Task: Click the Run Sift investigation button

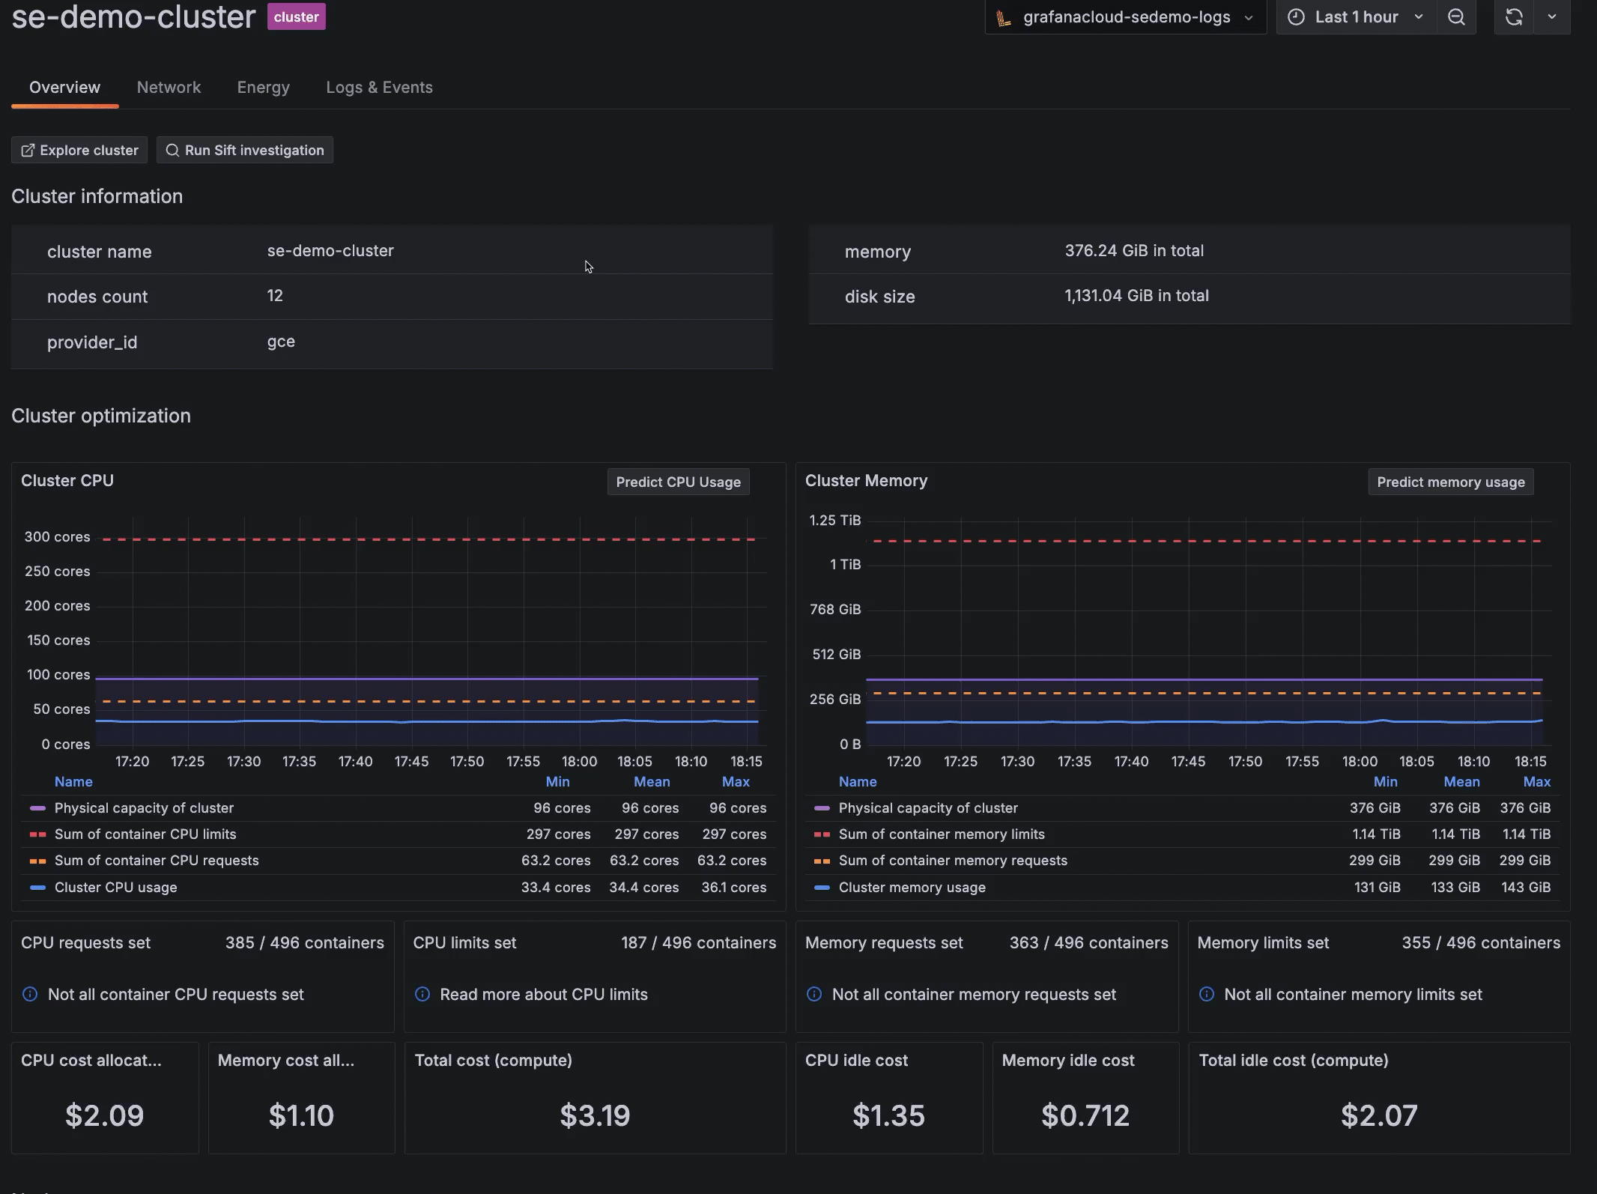Action: (x=245, y=150)
